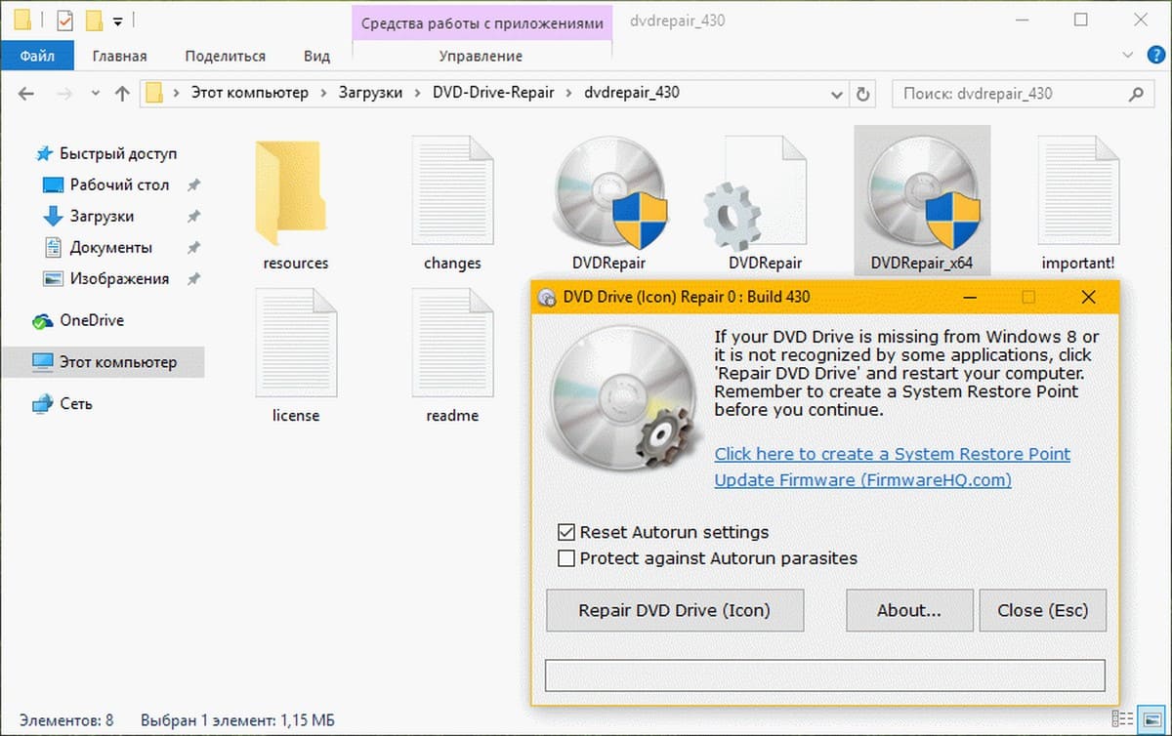Open the Управление tab
Image resolution: width=1172 pixels, height=736 pixels.
(x=481, y=56)
